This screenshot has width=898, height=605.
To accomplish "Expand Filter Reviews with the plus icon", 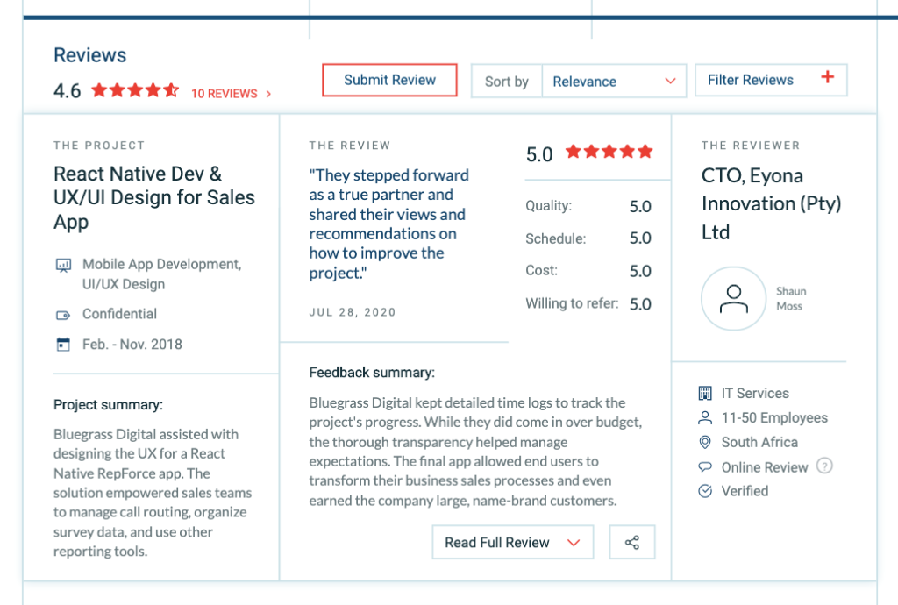I will 827,77.
